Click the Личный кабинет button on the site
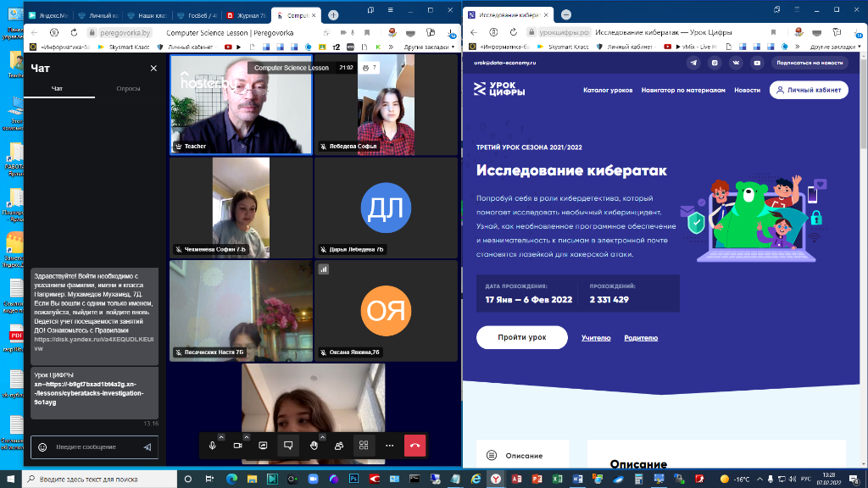Viewport: 868px width, 488px height. [809, 90]
